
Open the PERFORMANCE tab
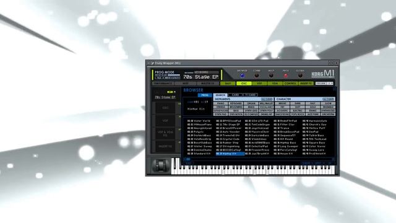163,84
